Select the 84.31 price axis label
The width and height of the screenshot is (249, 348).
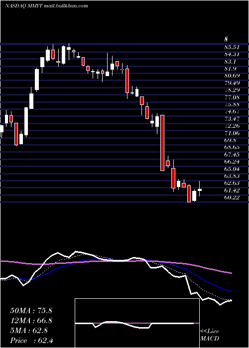click(x=232, y=54)
